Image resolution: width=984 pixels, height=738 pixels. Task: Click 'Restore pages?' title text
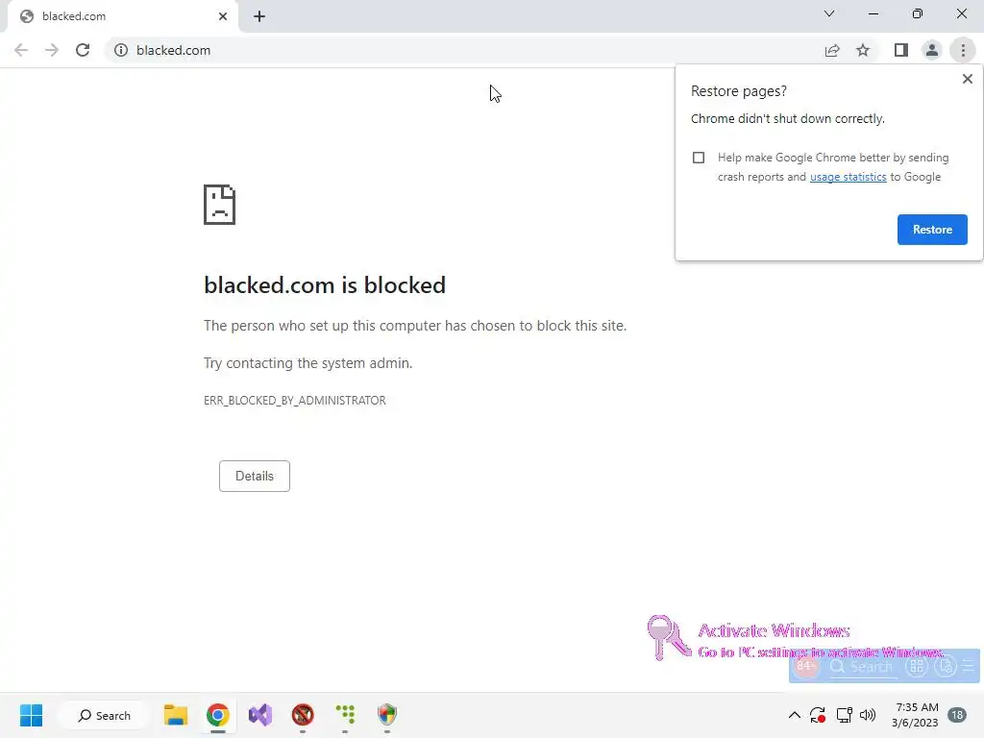[739, 91]
